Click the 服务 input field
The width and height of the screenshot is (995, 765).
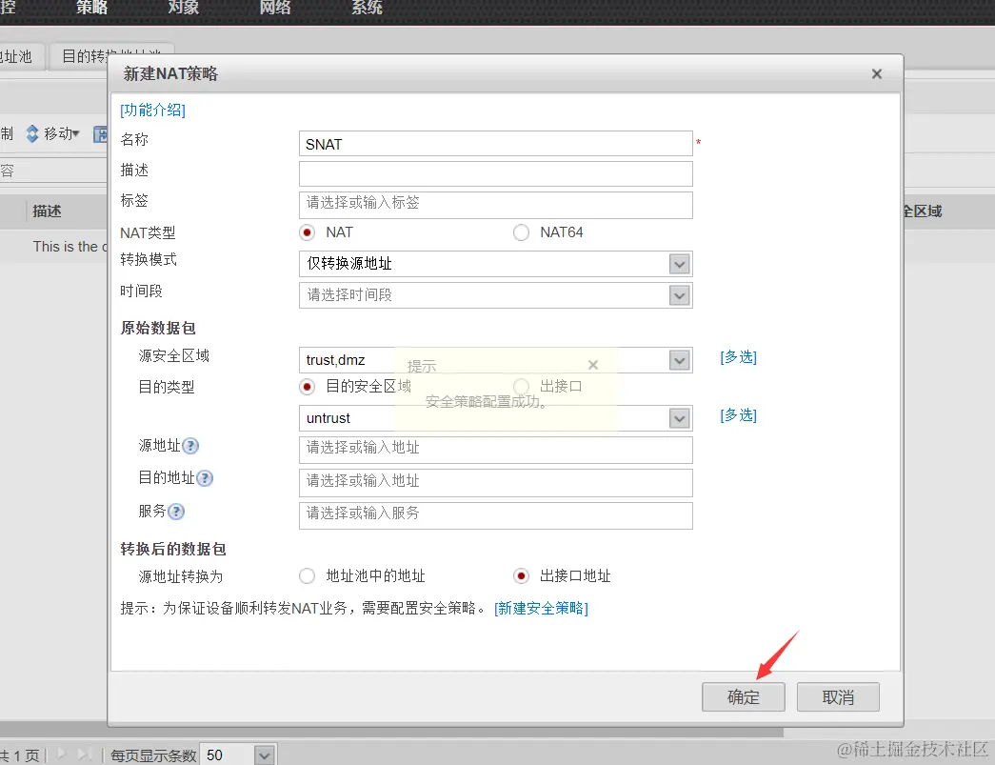click(496, 515)
